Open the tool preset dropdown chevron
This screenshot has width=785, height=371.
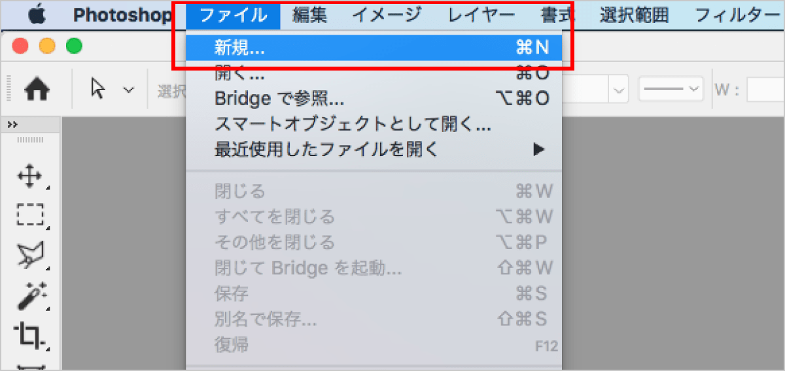pos(129,89)
